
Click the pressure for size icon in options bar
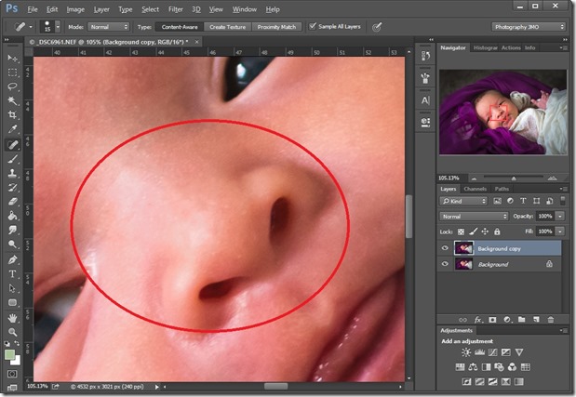pos(377,27)
